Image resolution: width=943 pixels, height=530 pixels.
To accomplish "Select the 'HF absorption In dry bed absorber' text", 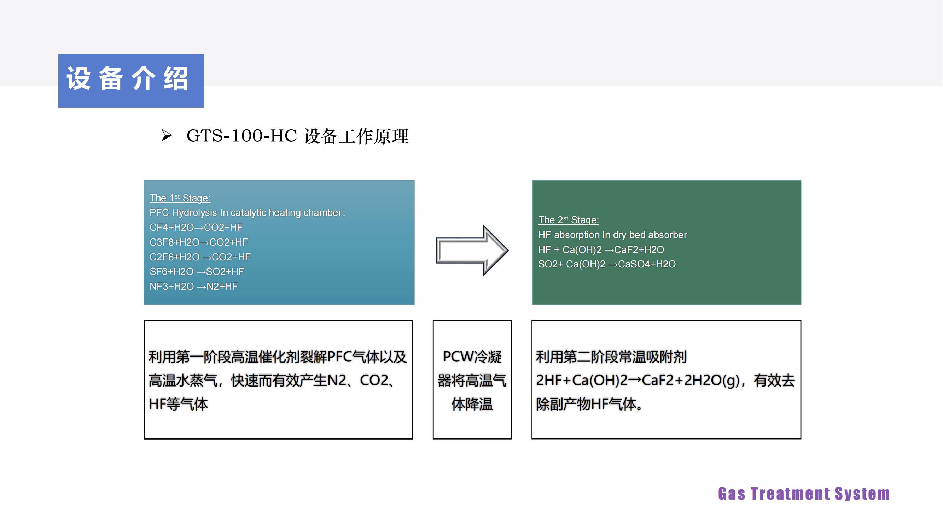I will (x=612, y=235).
